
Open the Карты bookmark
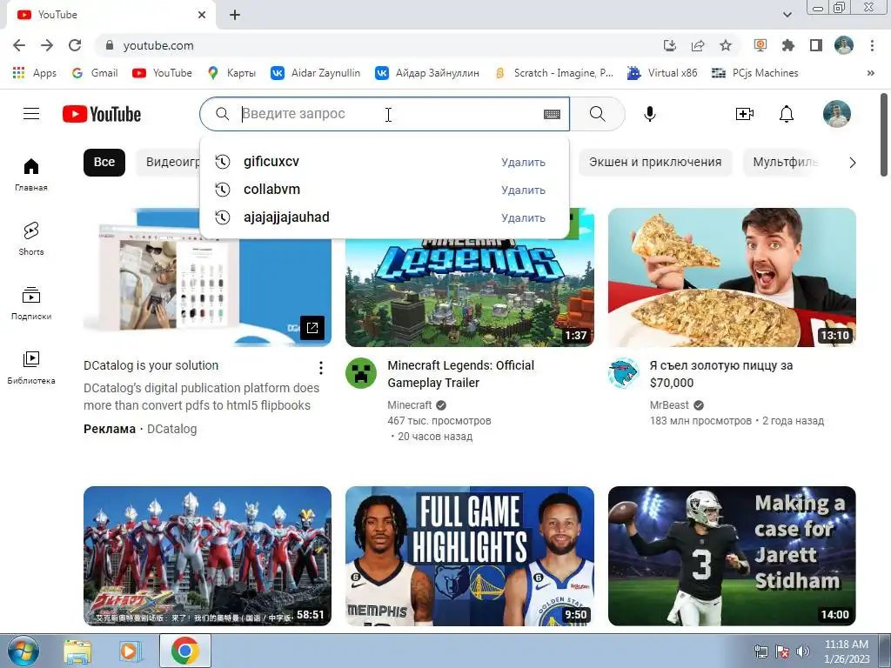pyautogui.click(x=231, y=73)
